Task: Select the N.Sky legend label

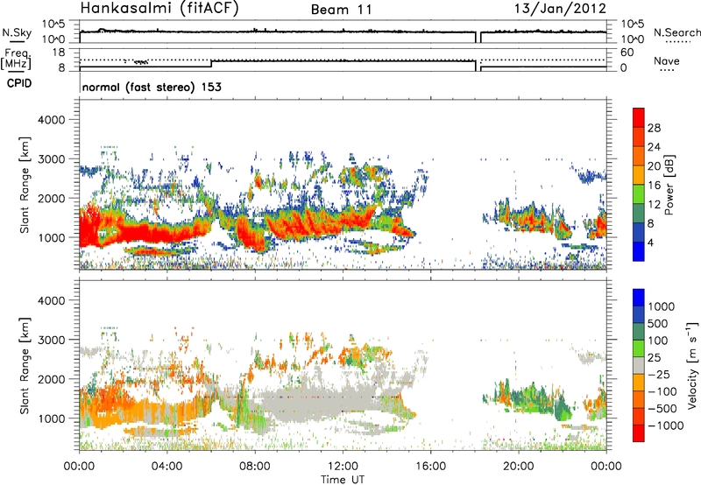Action: coord(17,32)
